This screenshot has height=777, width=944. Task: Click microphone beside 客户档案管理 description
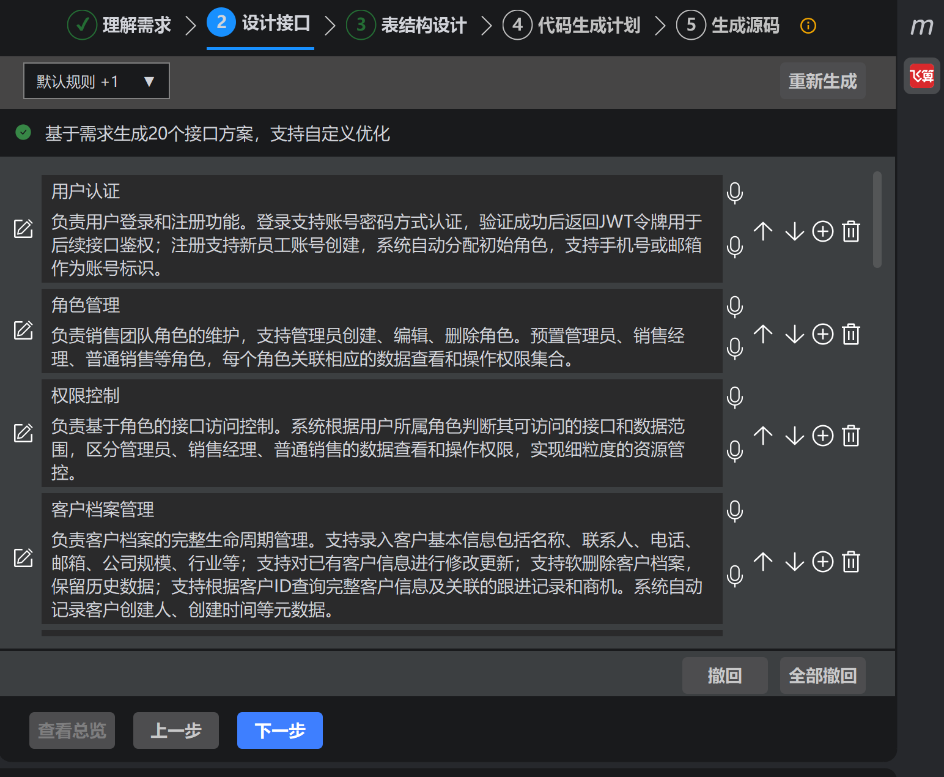[x=735, y=576]
